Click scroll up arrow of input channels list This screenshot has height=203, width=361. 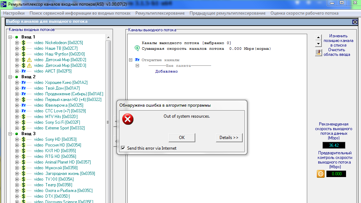pyautogui.click(x=108, y=37)
